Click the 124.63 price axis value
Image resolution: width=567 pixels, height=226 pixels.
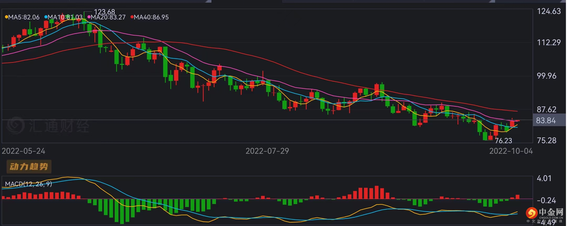click(x=549, y=11)
